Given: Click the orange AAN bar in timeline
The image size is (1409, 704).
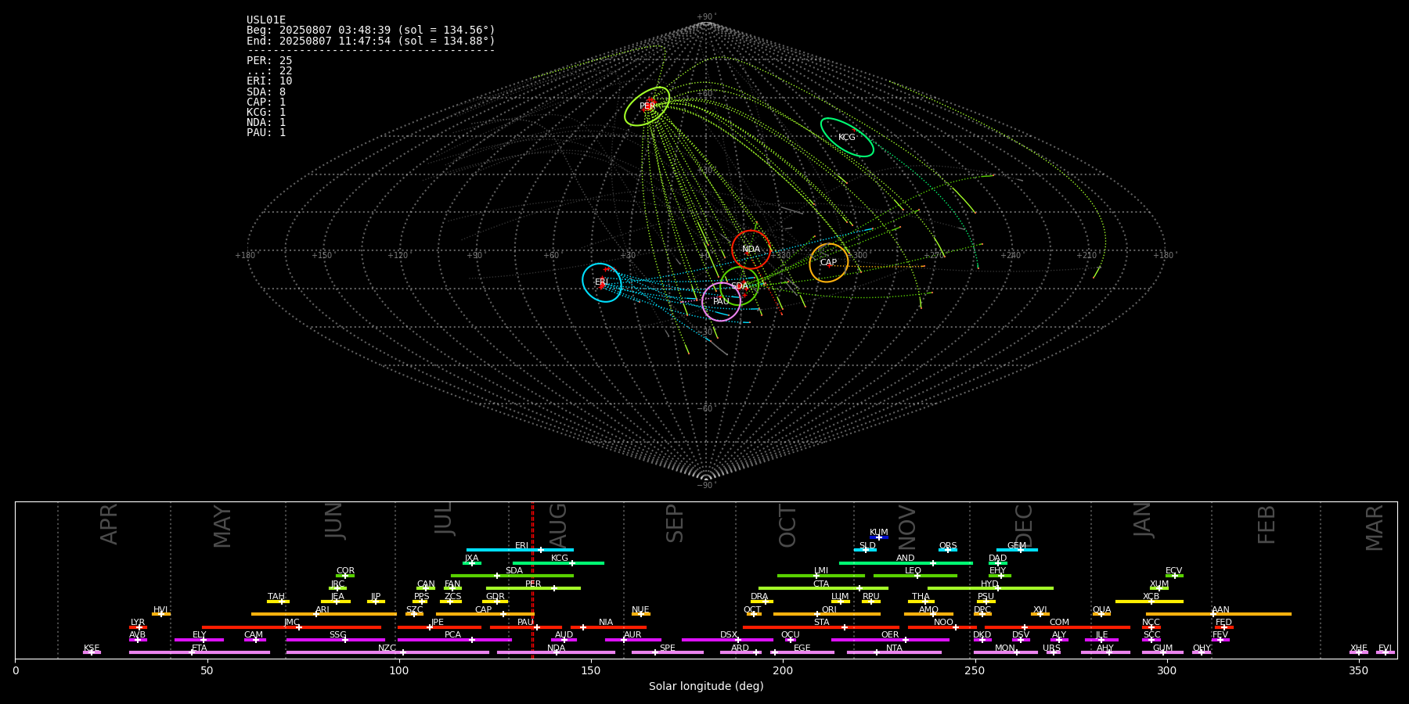Looking at the screenshot, I should [1219, 614].
